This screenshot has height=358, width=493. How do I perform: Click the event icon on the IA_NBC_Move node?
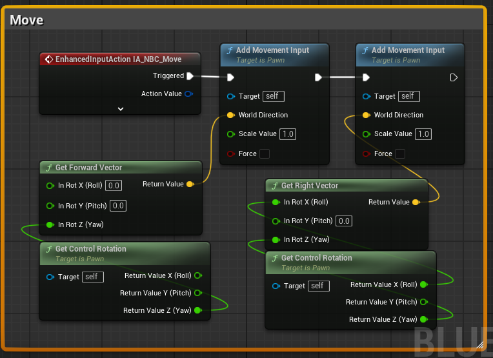coord(49,59)
